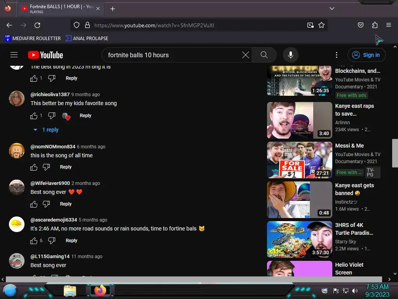
Task: Like @richieoliva1387's comment
Action: 34,116
